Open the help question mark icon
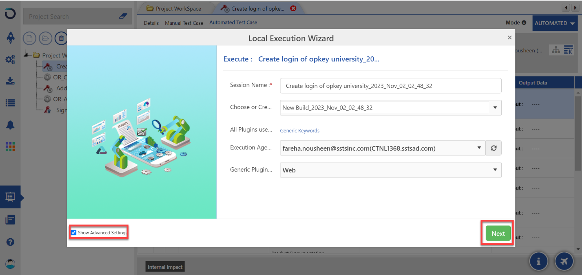This screenshot has width=582, height=275. click(10, 242)
